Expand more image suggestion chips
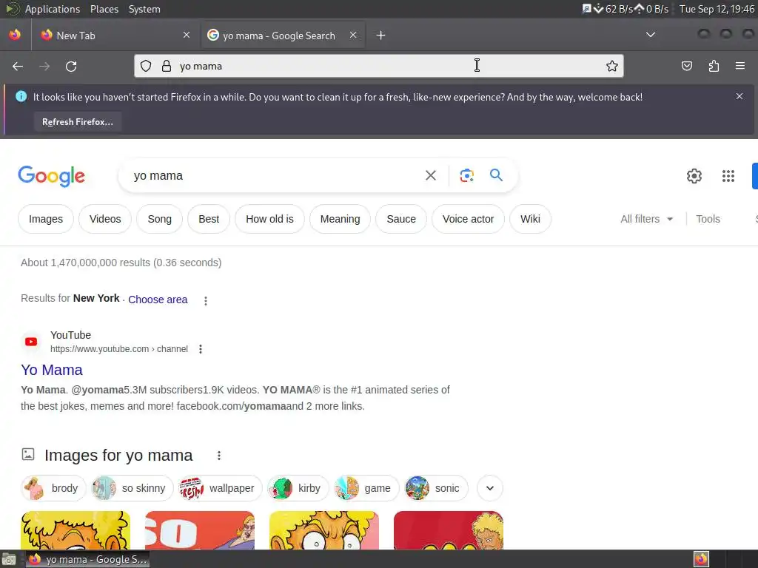Image resolution: width=758 pixels, height=568 pixels. 490,488
